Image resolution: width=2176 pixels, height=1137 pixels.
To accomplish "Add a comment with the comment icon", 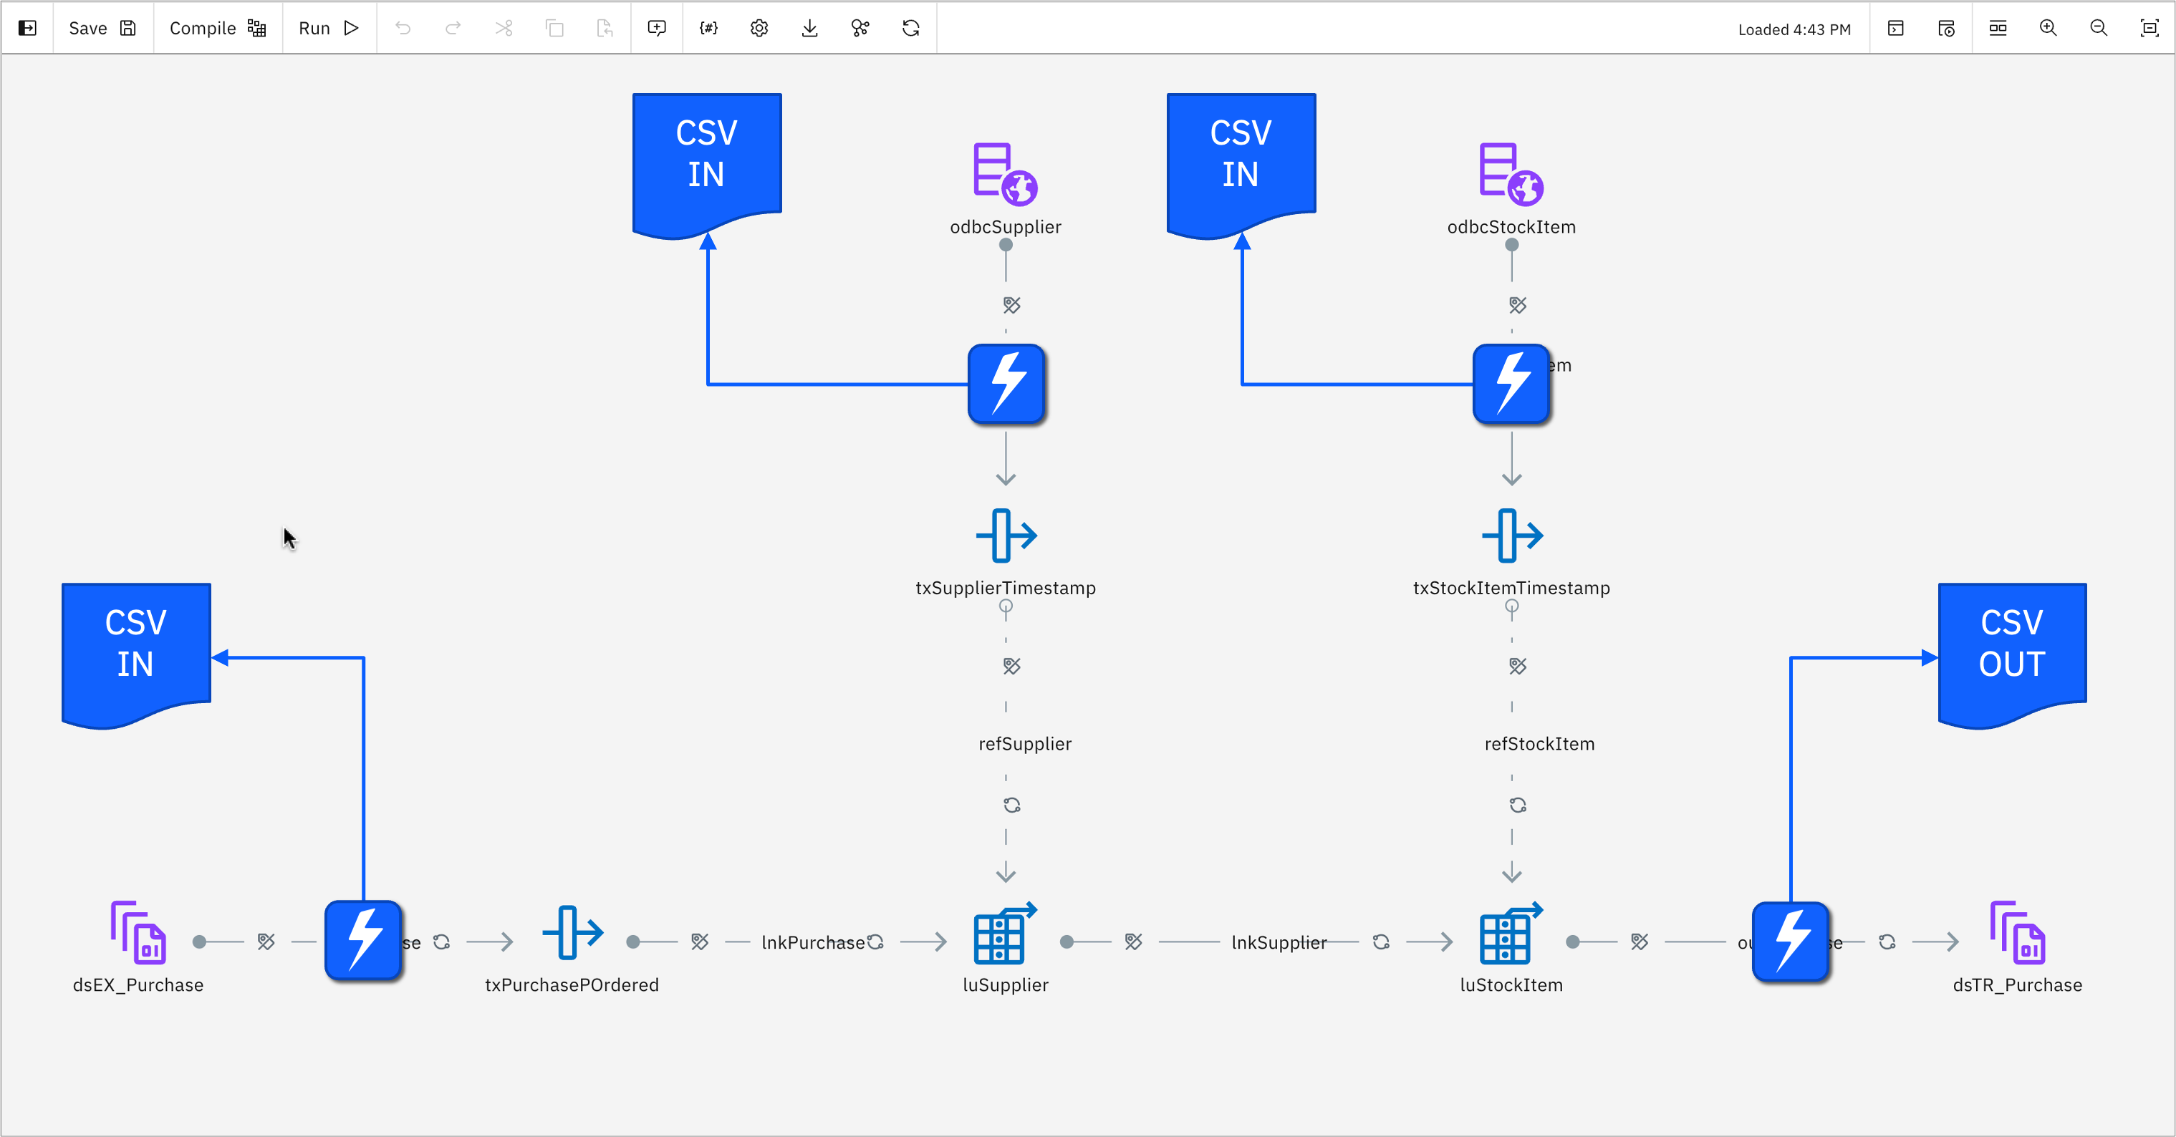I will (656, 28).
